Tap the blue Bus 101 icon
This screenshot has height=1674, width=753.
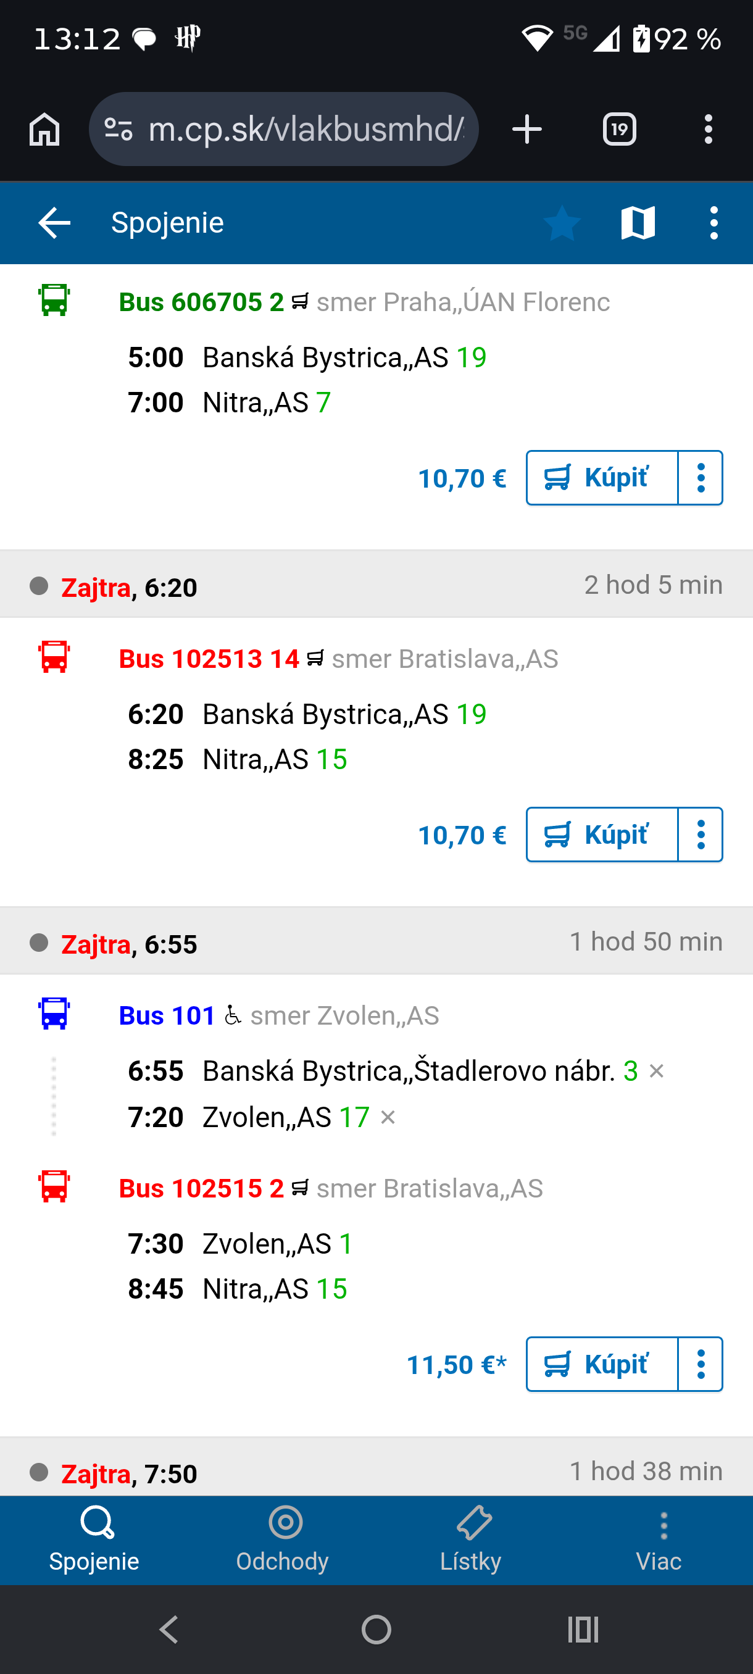coord(54,1014)
